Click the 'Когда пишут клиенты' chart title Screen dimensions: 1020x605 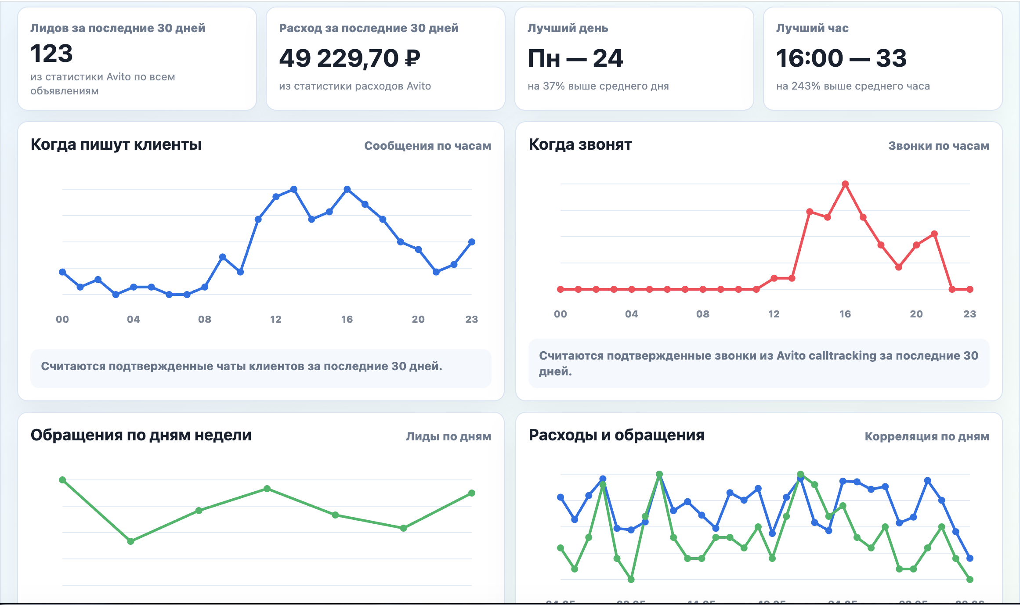[116, 144]
